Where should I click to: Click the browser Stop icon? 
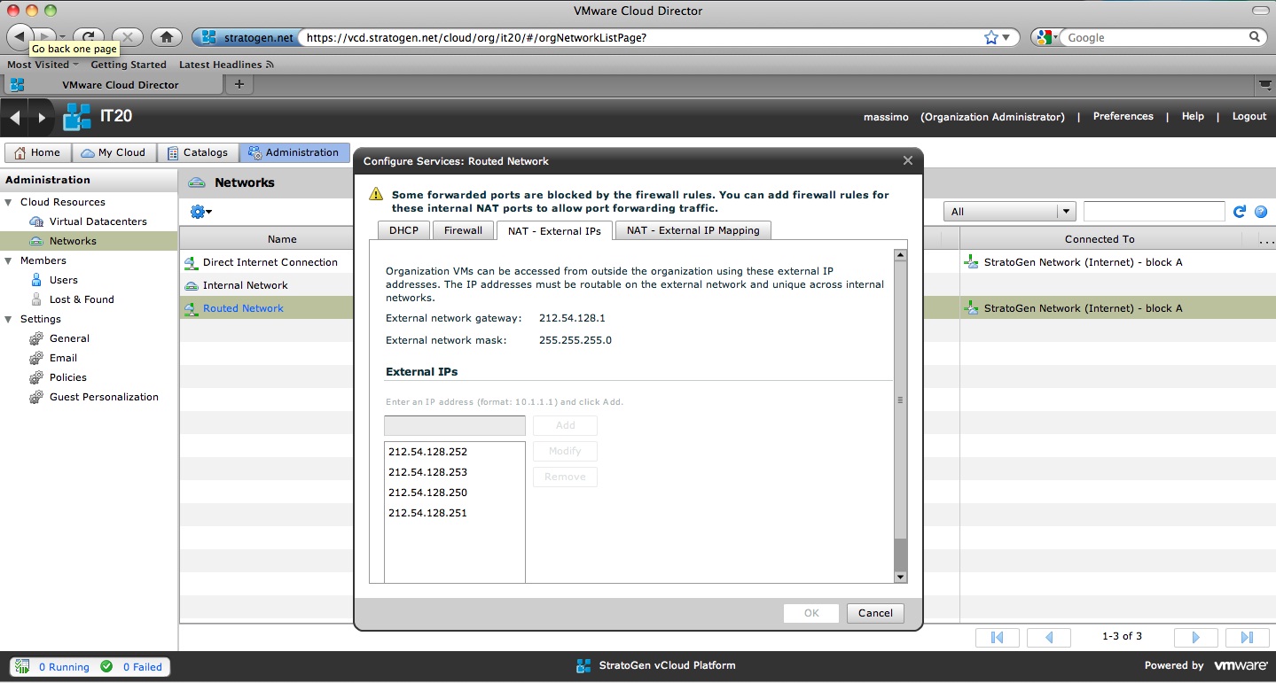[x=128, y=37]
